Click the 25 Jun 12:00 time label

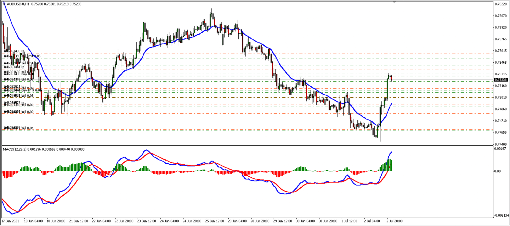tap(215, 221)
